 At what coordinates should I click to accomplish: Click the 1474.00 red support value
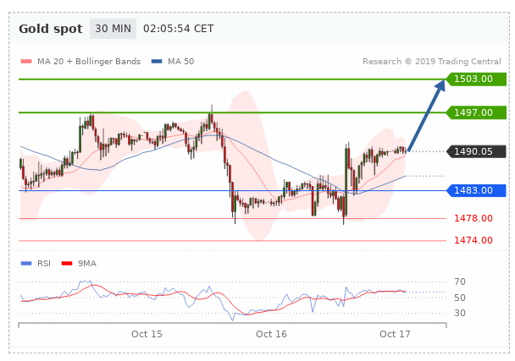point(473,240)
